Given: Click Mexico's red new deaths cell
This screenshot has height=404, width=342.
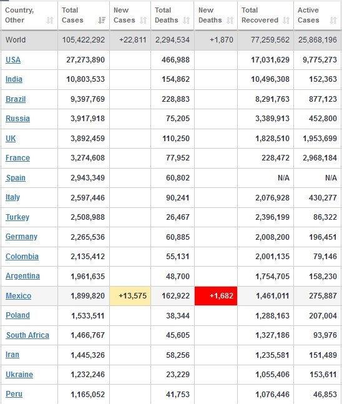Looking at the screenshot, I should tap(216, 296).
